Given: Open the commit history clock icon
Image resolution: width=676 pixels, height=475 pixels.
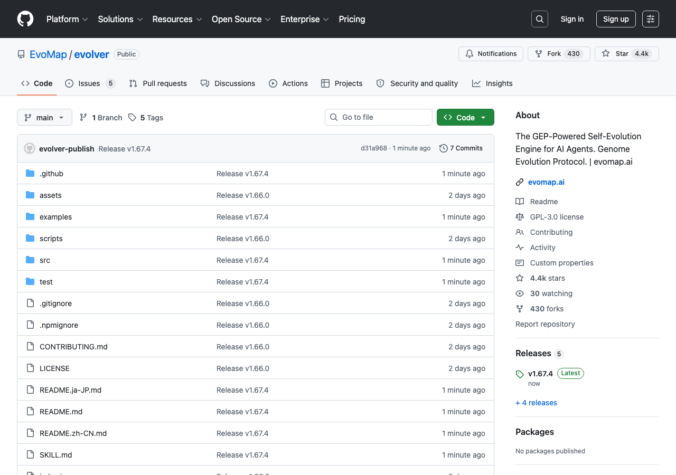Looking at the screenshot, I should tap(443, 148).
